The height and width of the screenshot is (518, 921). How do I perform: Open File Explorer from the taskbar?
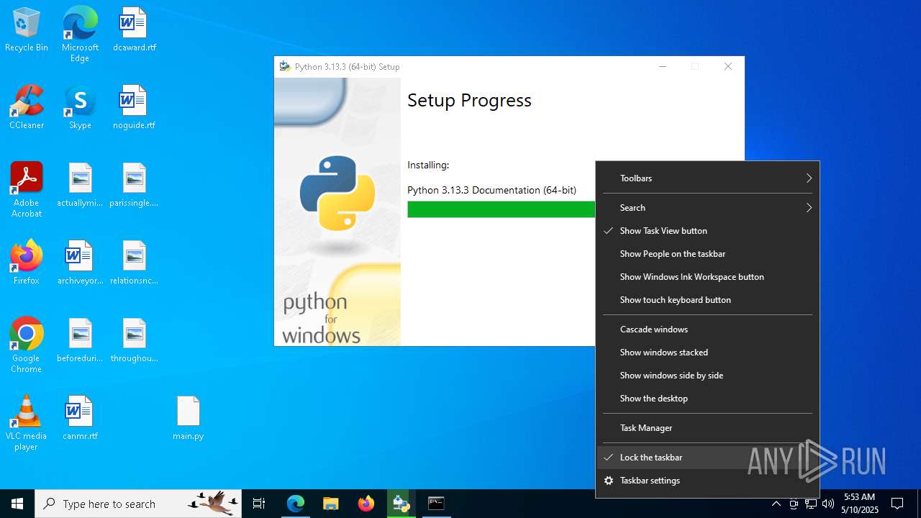tap(331, 504)
